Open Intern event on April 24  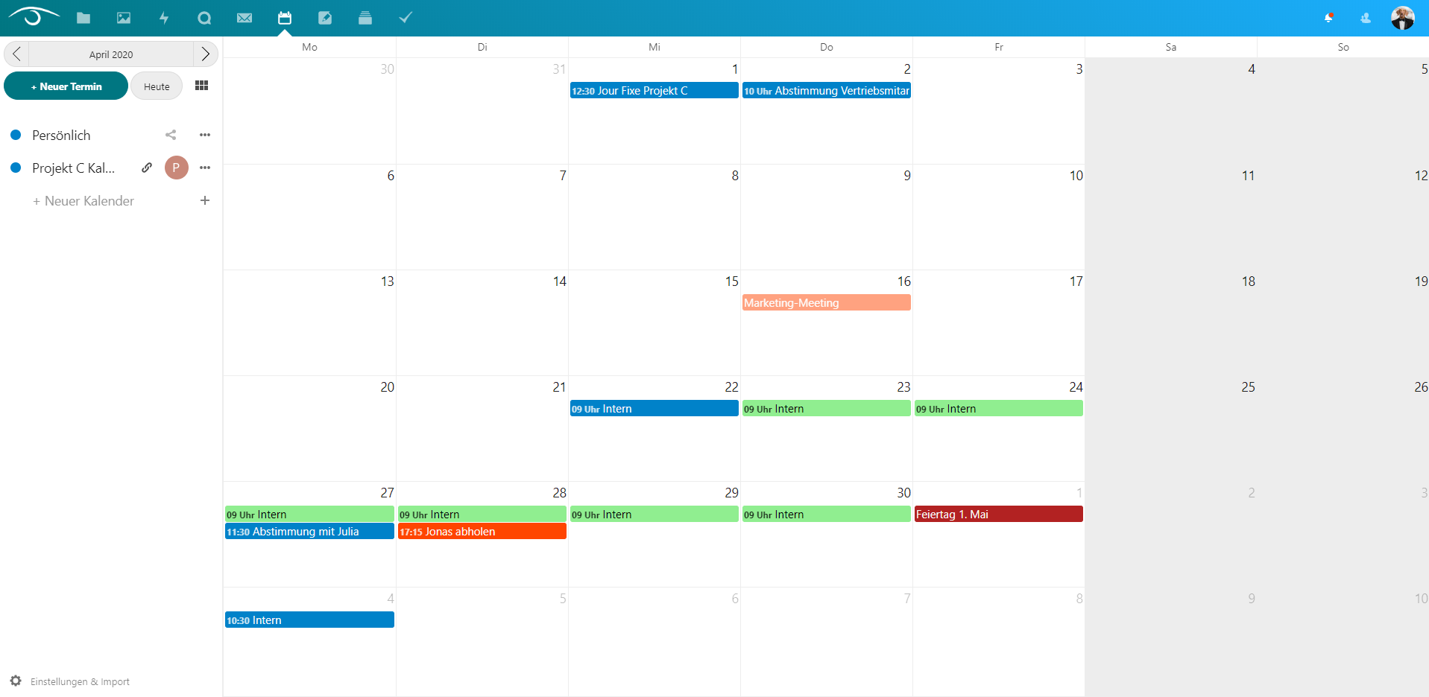(x=999, y=408)
